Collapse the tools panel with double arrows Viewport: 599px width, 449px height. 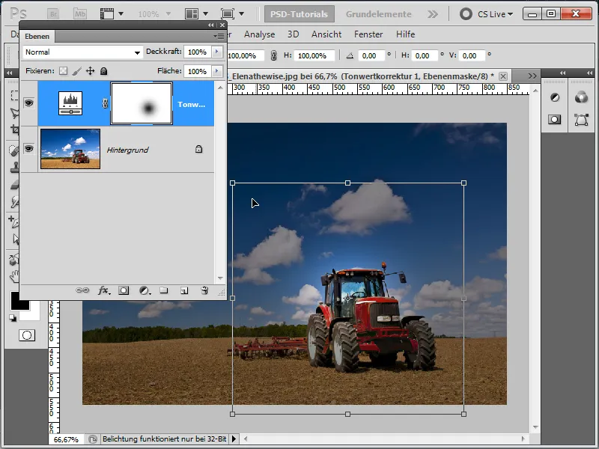pos(10,73)
